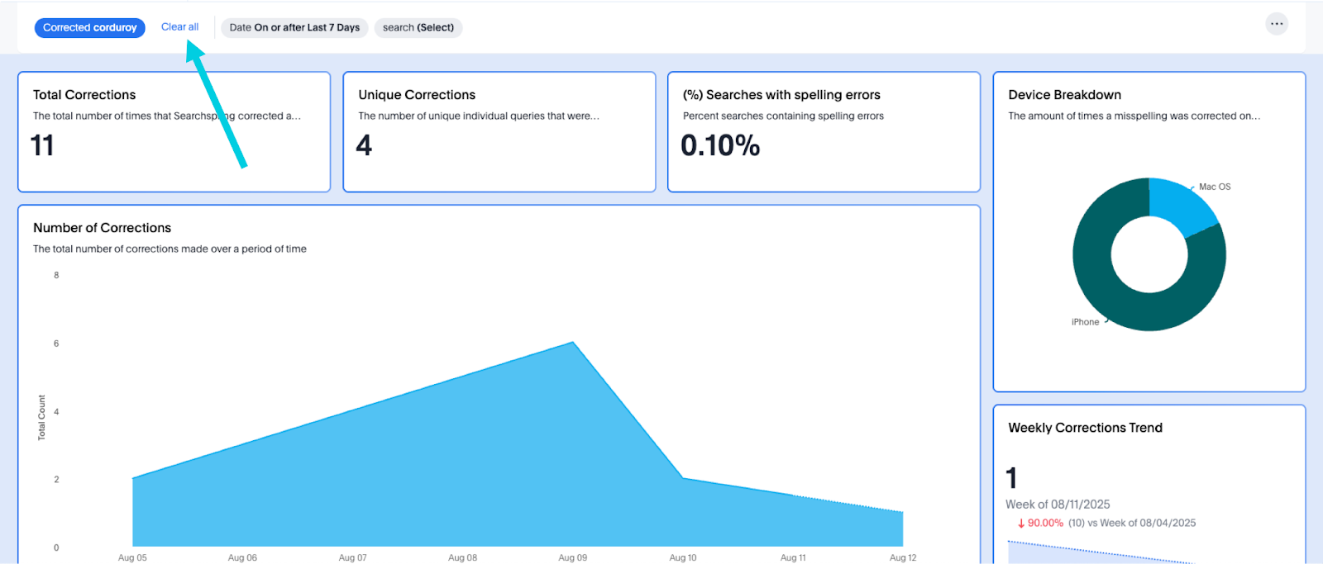1323x564 pixels.
Task: Click the red down arrow trend indicator
Action: point(1021,524)
